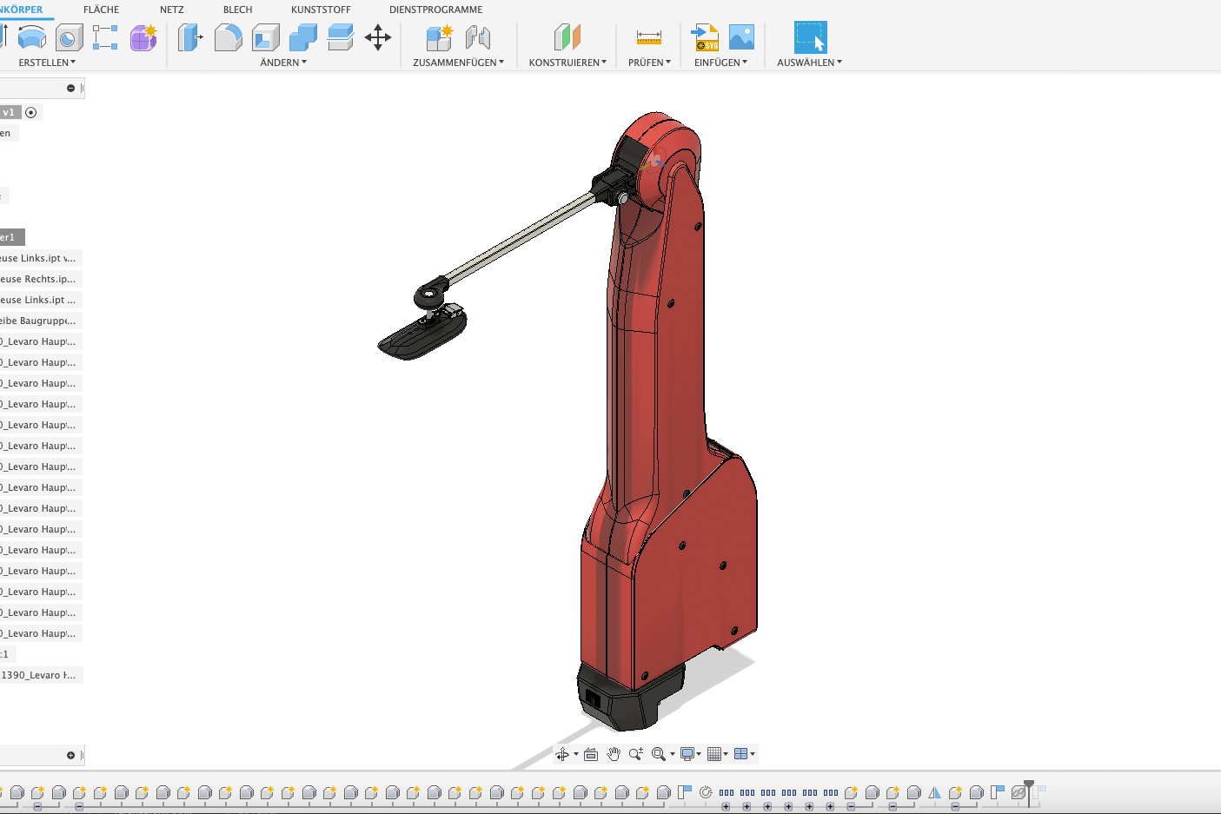
Task: Open the Viewports dropdown arrow
Action: (753, 754)
